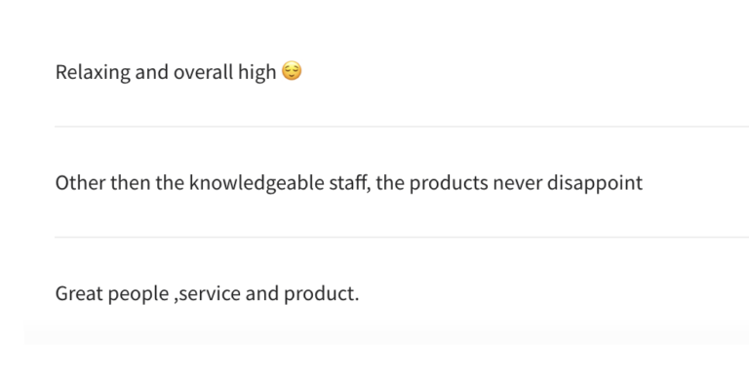Image resolution: width=749 pixels, height=376 pixels.
Task: Click the word "people" in third review
Action: tap(138, 294)
